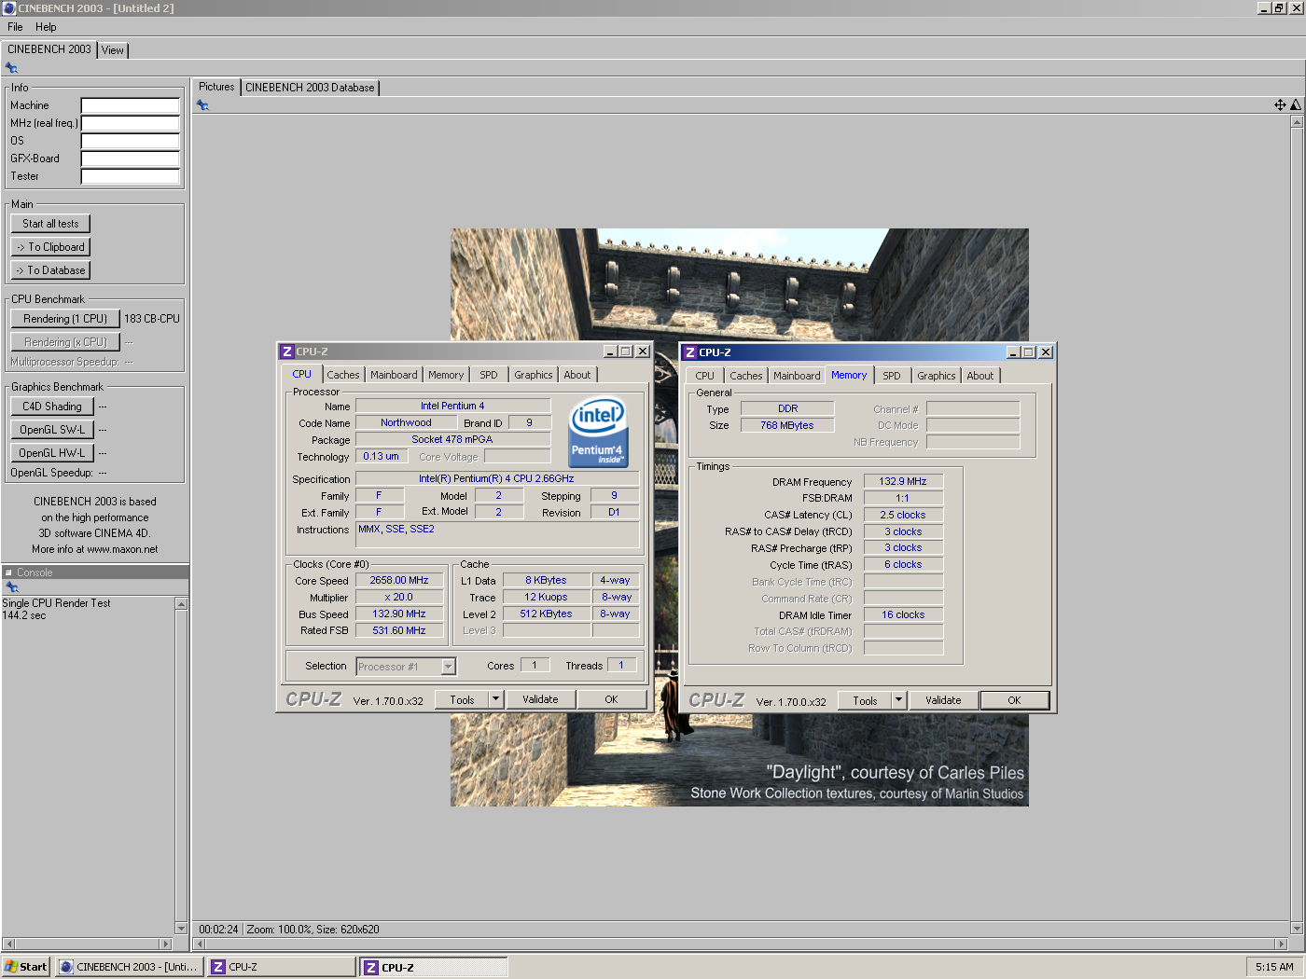Click Validate in the right CPU-Z window
The height and width of the screenshot is (979, 1306).
pyautogui.click(x=943, y=700)
